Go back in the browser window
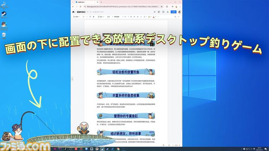Image resolution: width=269 pixels, height=151 pixels. [73, 7]
